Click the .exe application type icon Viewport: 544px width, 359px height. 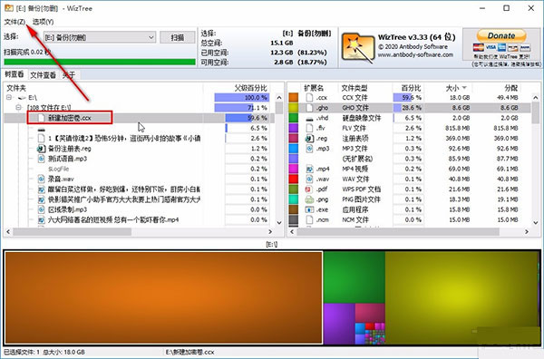tap(309, 209)
